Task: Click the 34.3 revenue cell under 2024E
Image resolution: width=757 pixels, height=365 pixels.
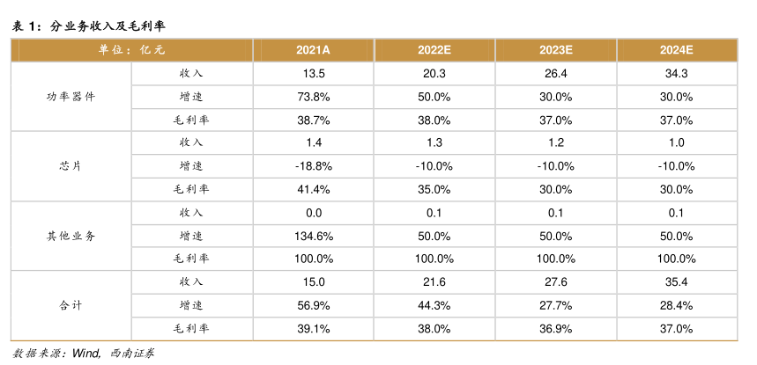Action: click(676, 73)
